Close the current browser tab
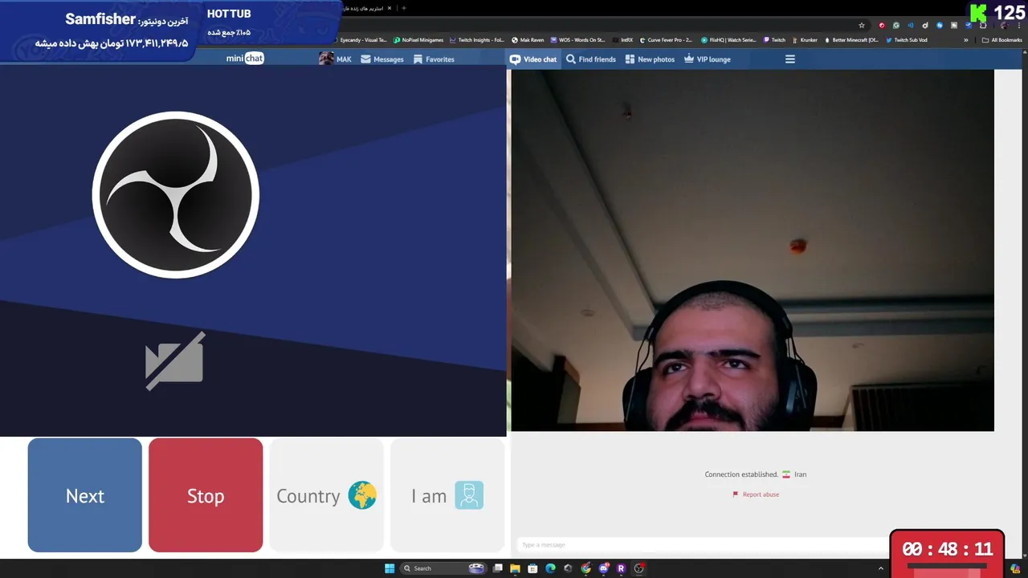Image resolution: width=1028 pixels, height=578 pixels. pos(391,8)
